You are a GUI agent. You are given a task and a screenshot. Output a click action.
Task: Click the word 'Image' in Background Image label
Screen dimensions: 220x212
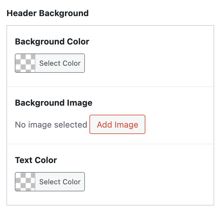pyautogui.click(x=79, y=103)
